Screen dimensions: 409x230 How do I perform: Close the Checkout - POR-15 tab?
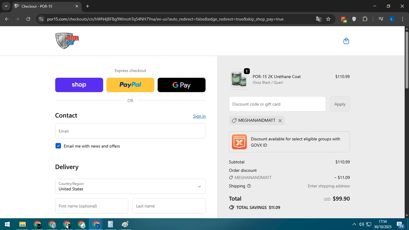click(x=77, y=6)
